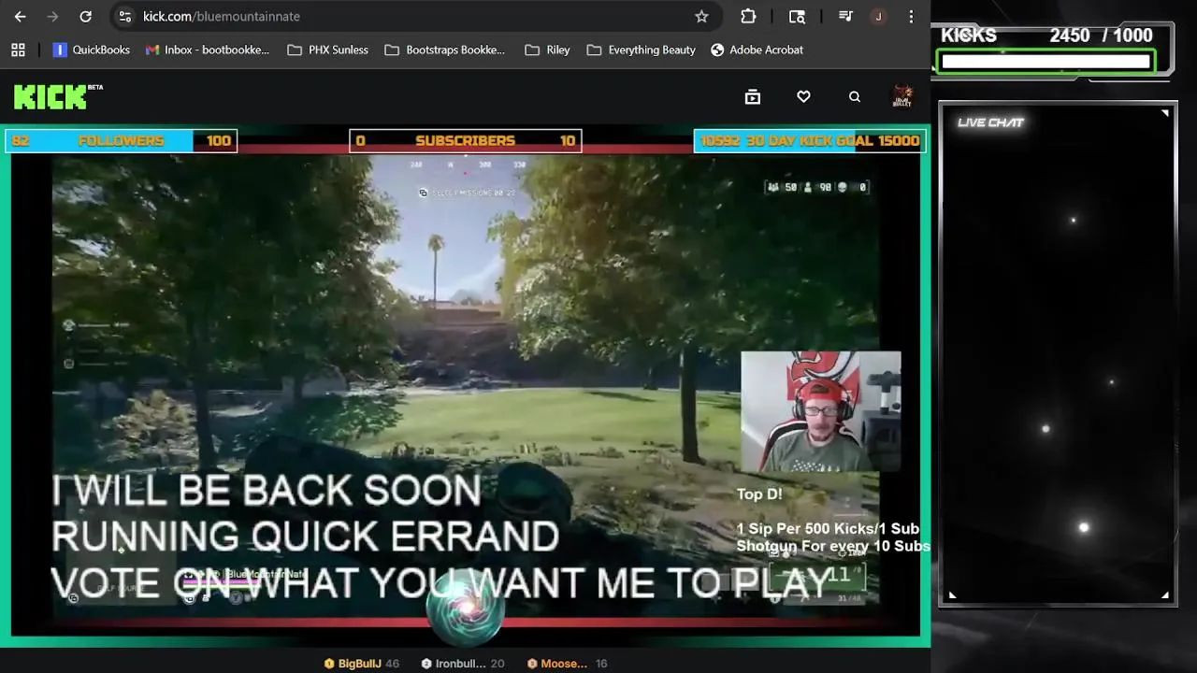Open the apps grid in bookmarks bar
This screenshot has height=673, width=1197.
[x=18, y=50]
